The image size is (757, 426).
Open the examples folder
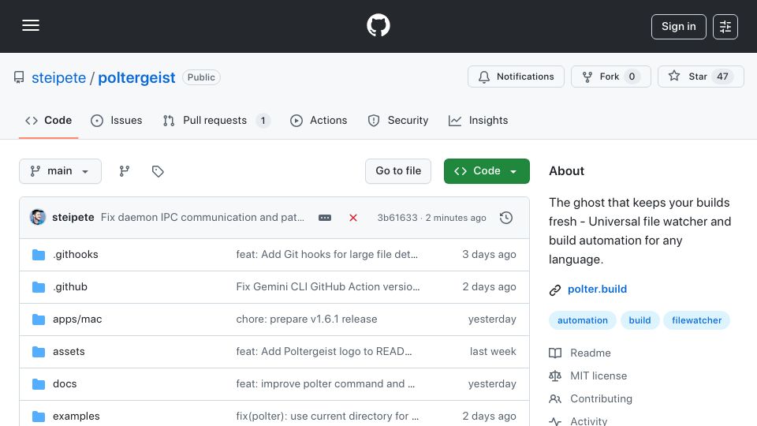pyautogui.click(x=76, y=417)
